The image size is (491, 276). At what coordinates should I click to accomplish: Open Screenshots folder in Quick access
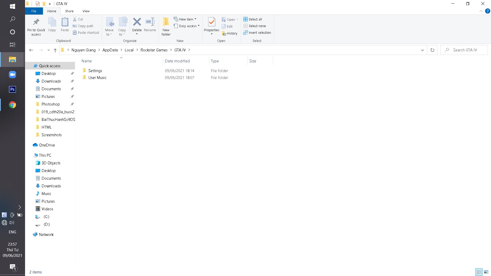[51, 135]
